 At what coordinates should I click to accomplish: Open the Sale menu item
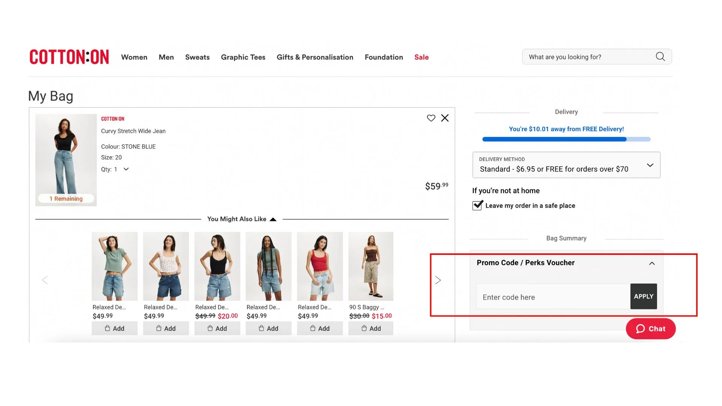coord(421,57)
